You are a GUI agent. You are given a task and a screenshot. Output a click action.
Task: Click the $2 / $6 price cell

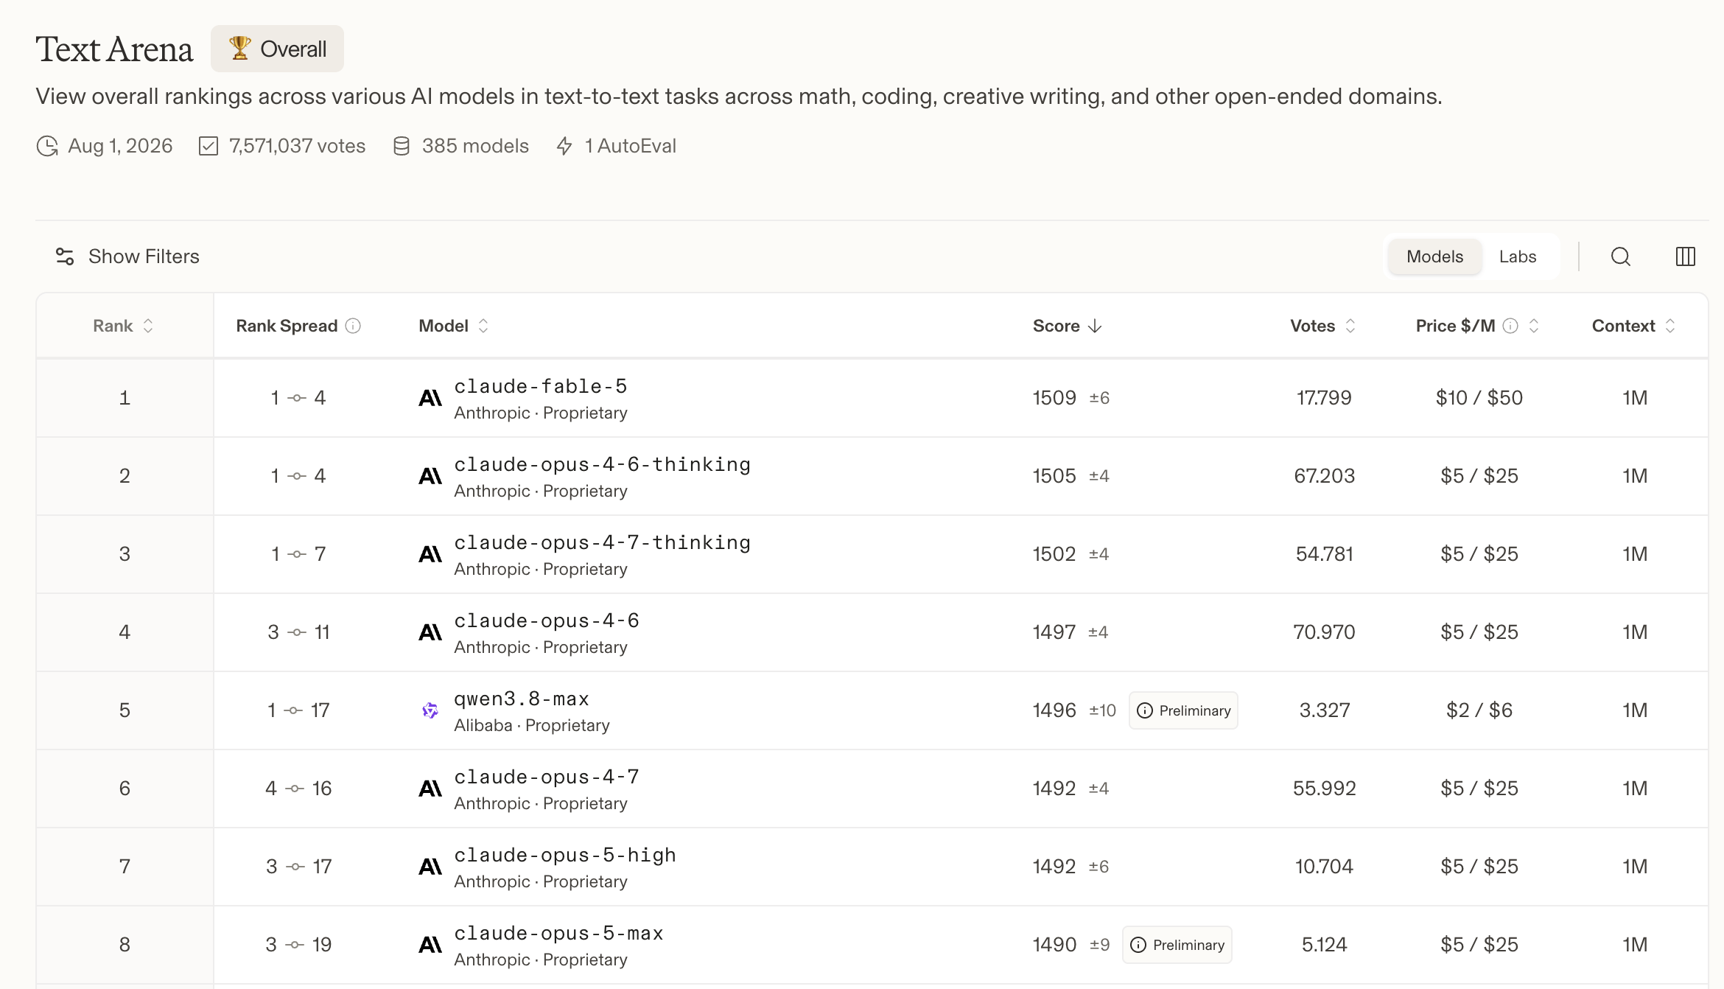1479,710
